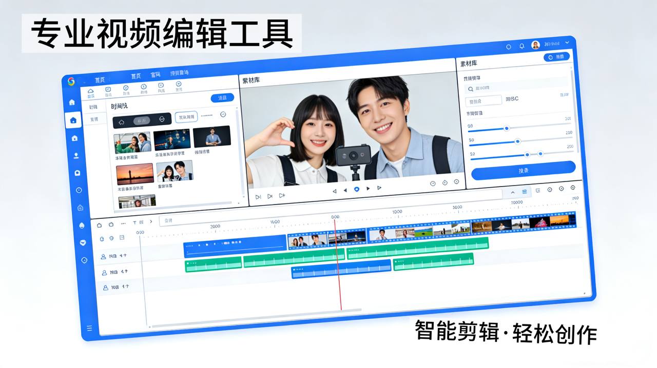Collapse panel using up chevron above timeline
657x368 pixels.
click(x=512, y=192)
